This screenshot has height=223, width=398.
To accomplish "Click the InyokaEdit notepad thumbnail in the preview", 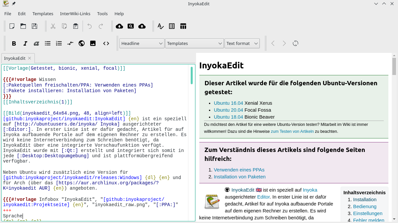I will 212,202.
